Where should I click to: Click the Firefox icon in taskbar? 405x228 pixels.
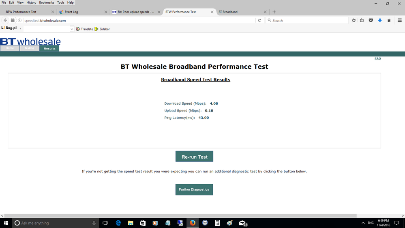[193, 223]
